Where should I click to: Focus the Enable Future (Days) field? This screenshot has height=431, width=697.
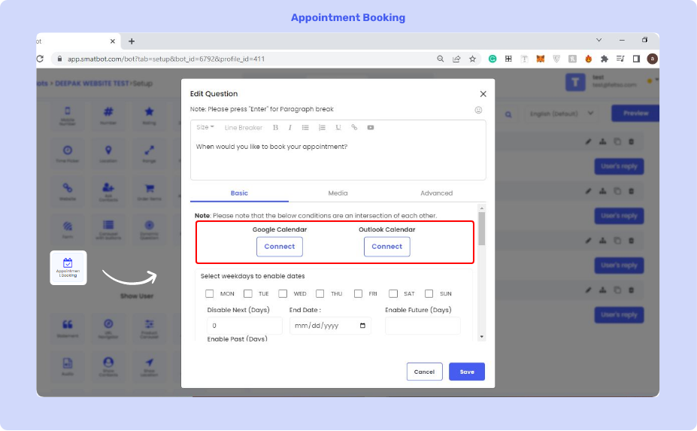pyautogui.click(x=423, y=326)
